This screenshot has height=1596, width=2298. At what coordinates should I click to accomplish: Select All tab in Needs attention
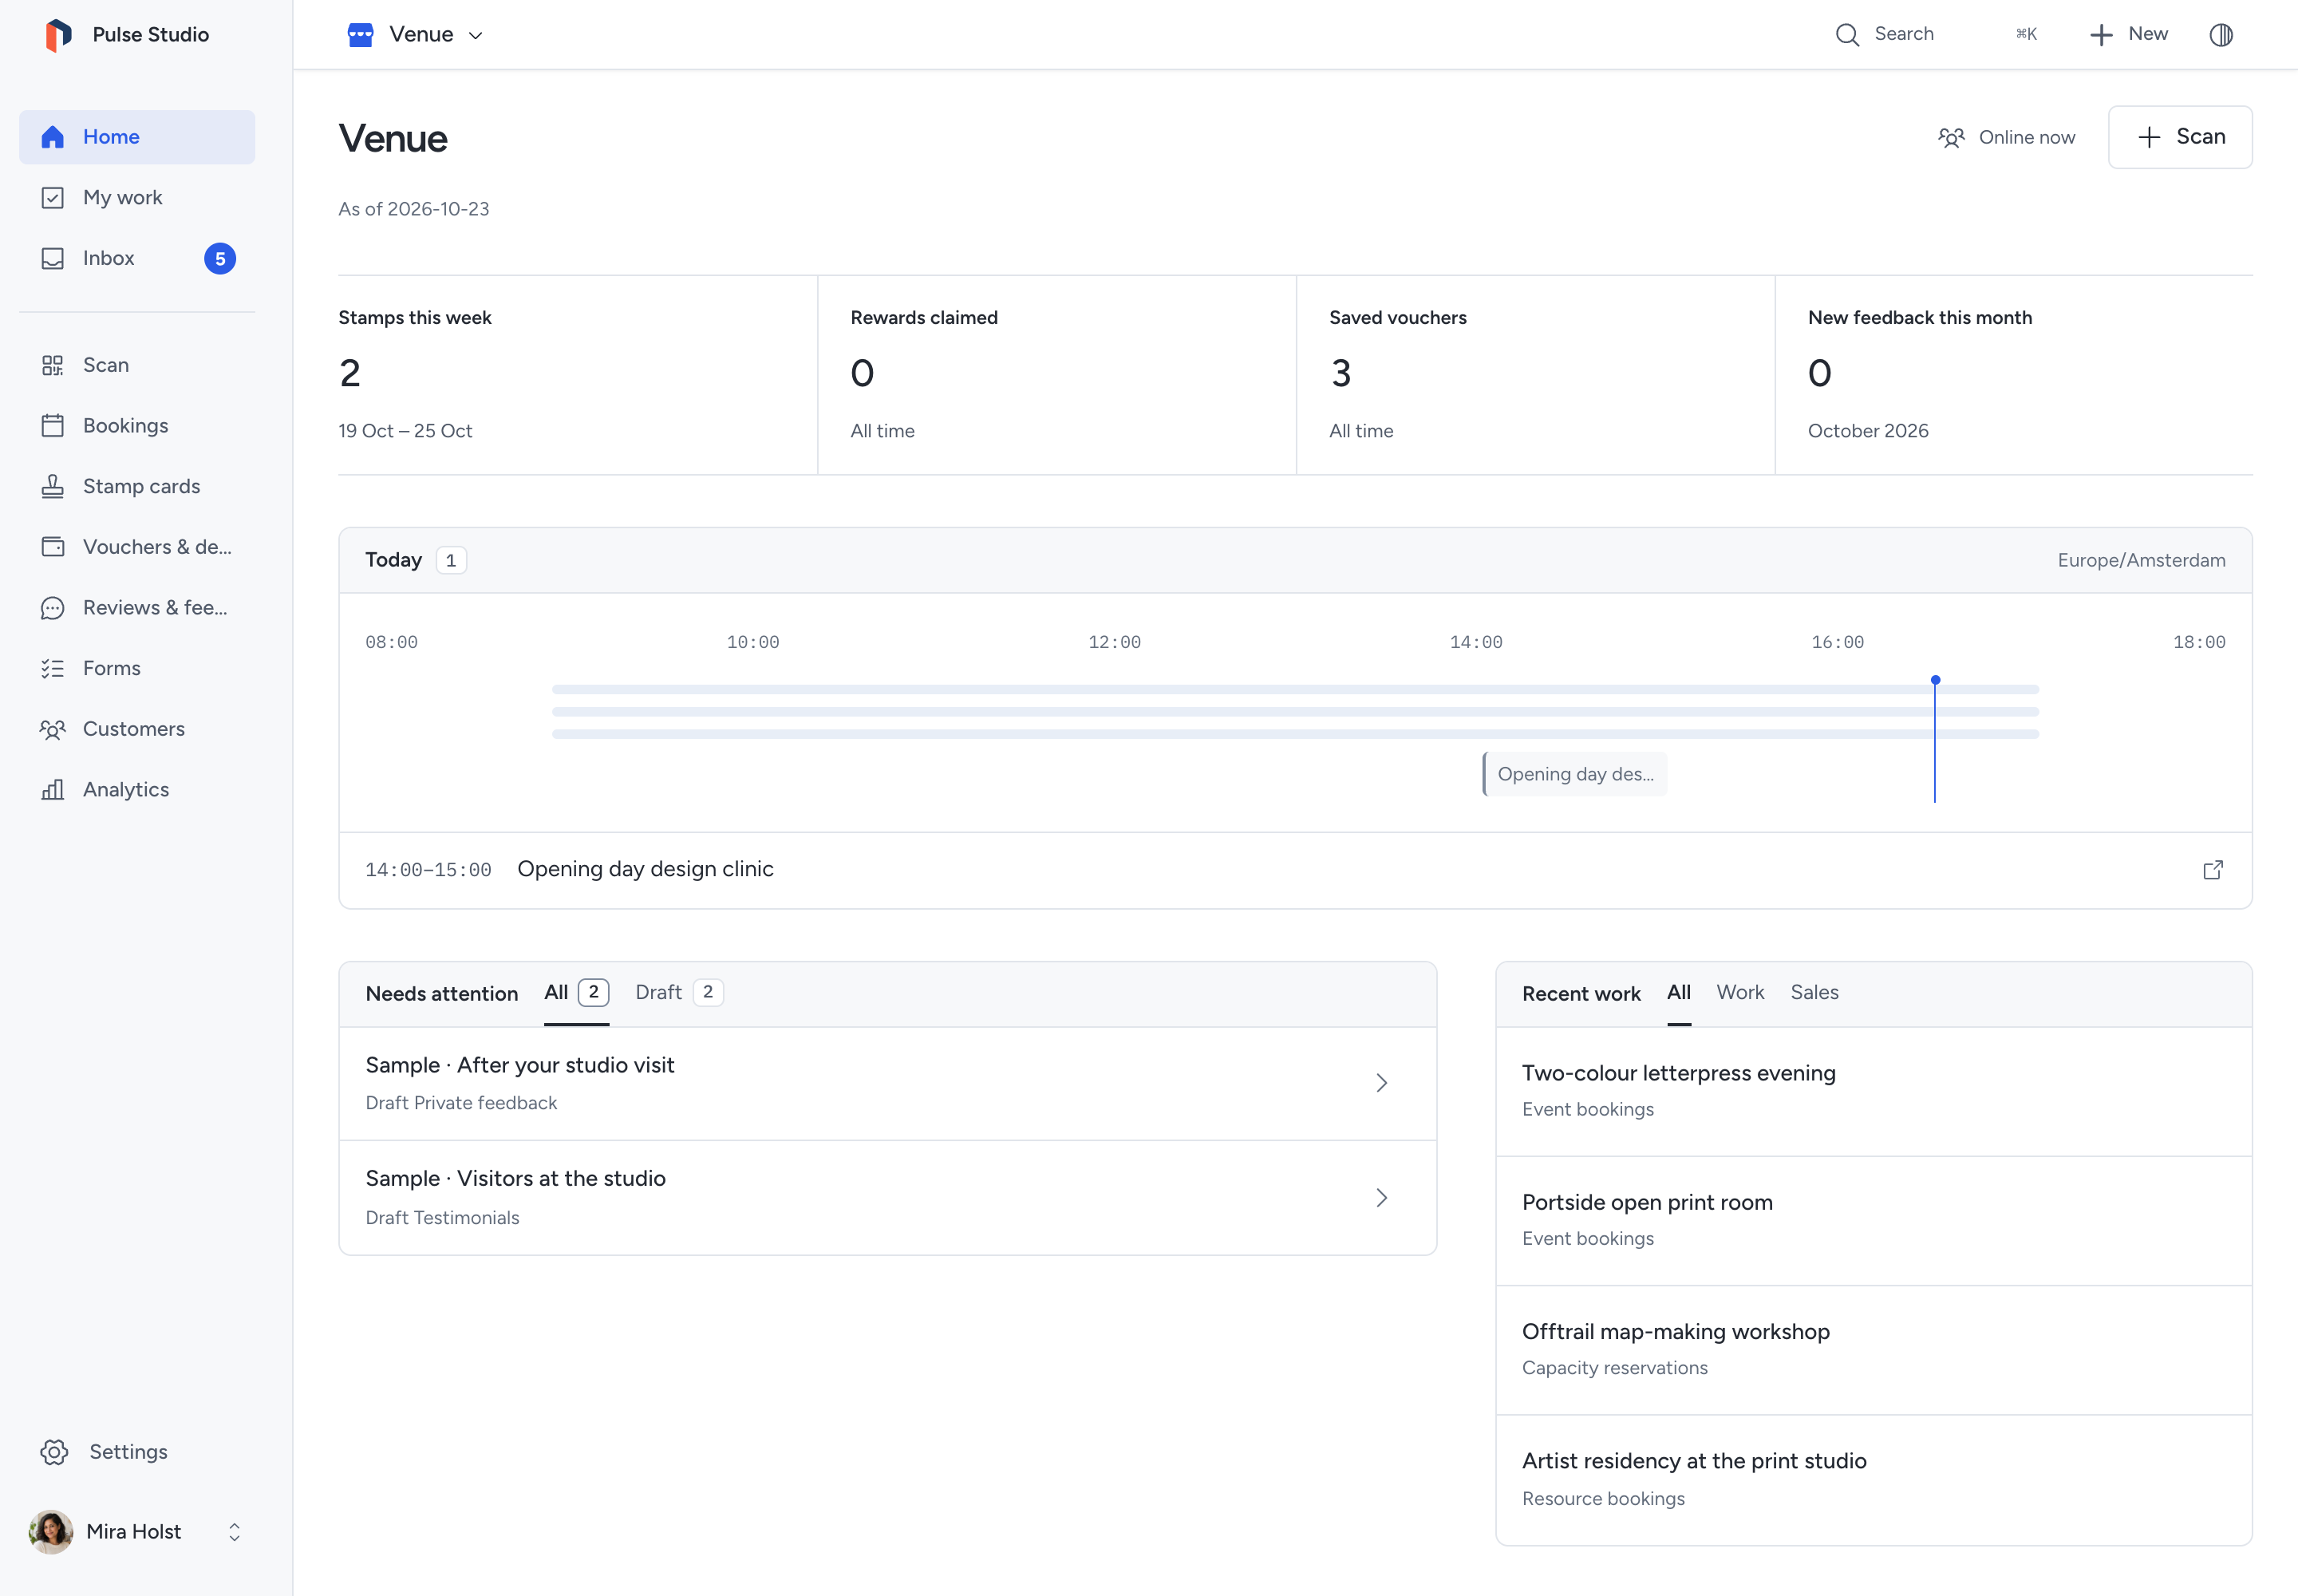coord(576,993)
